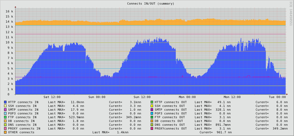This screenshot has width=294, height=136.
Task: Click the 16 k y-axis label
Action: (9, 11)
